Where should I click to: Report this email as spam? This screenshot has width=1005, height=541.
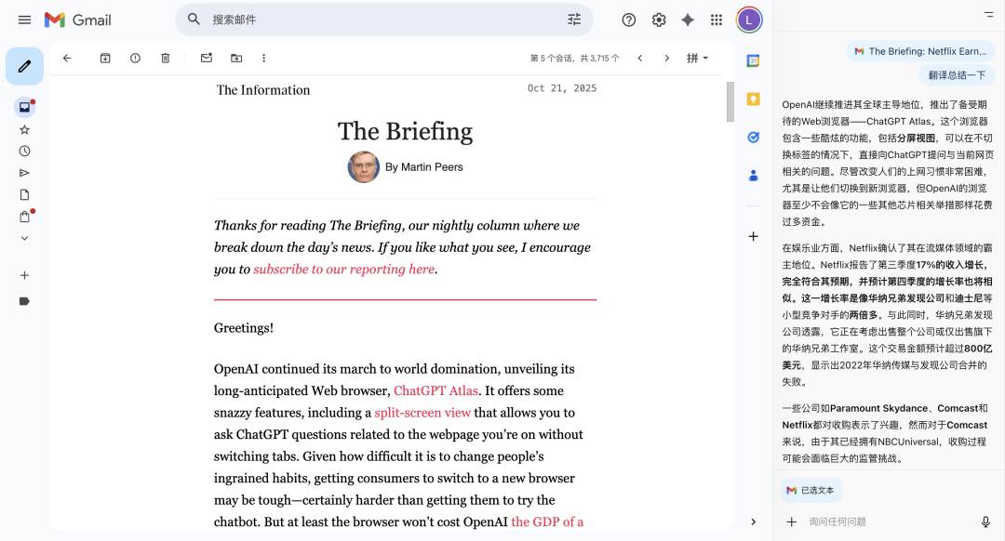(135, 58)
